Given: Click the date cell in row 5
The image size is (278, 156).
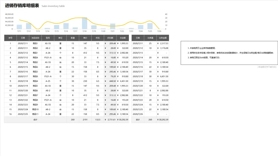Looking at the screenshot, I should point(23,62).
